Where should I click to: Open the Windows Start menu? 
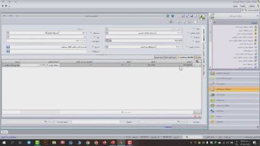pyautogui.click(x=4, y=143)
